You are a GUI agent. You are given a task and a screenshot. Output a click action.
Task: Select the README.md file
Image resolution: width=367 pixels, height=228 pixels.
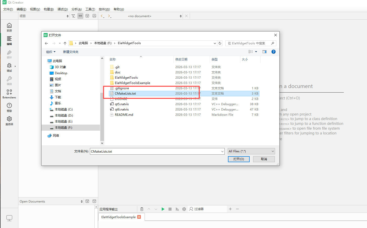[184, 115]
